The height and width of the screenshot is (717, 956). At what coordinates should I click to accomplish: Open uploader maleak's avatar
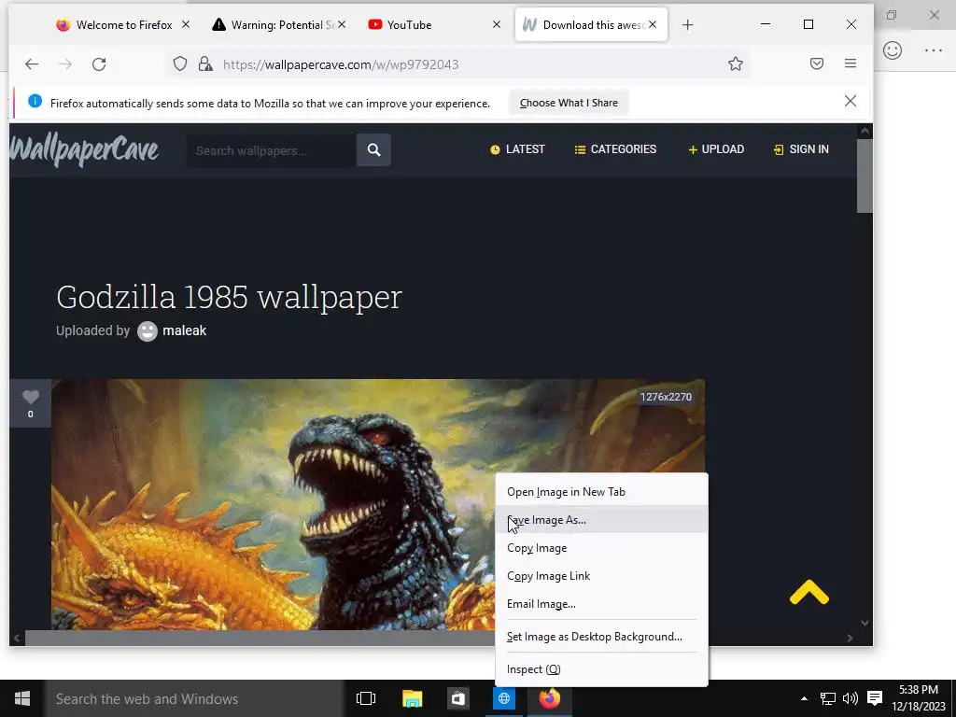pyautogui.click(x=147, y=331)
